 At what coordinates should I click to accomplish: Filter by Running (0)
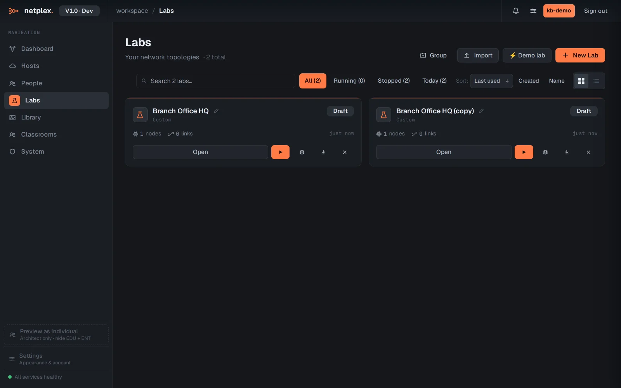point(349,81)
